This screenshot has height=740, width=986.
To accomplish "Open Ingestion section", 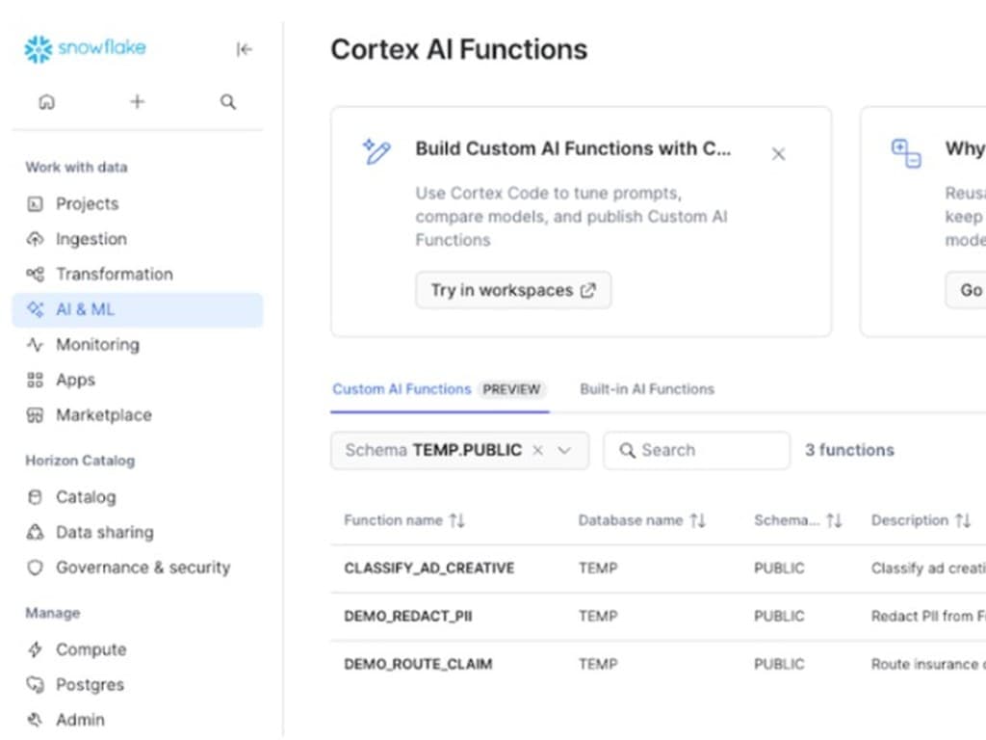I will [x=137, y=239].
